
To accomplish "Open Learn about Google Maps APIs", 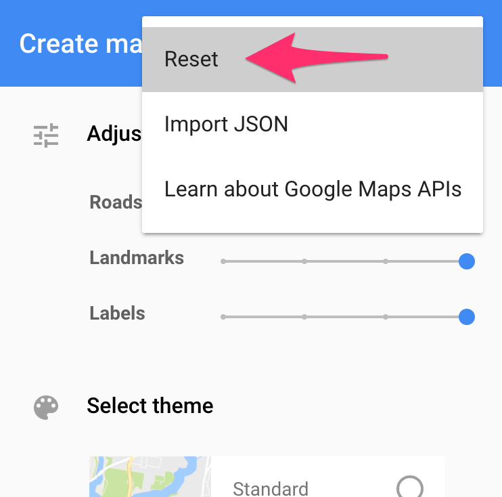I will (x=313, y=189).
